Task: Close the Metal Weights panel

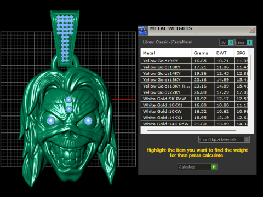Action: tap(252, 30)
